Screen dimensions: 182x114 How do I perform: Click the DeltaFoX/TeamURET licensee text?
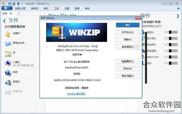click(x=77, y=68)
